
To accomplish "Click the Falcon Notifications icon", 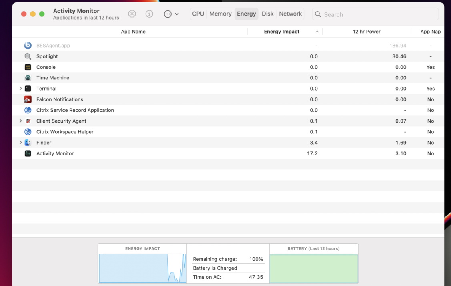I will point(28,99).
